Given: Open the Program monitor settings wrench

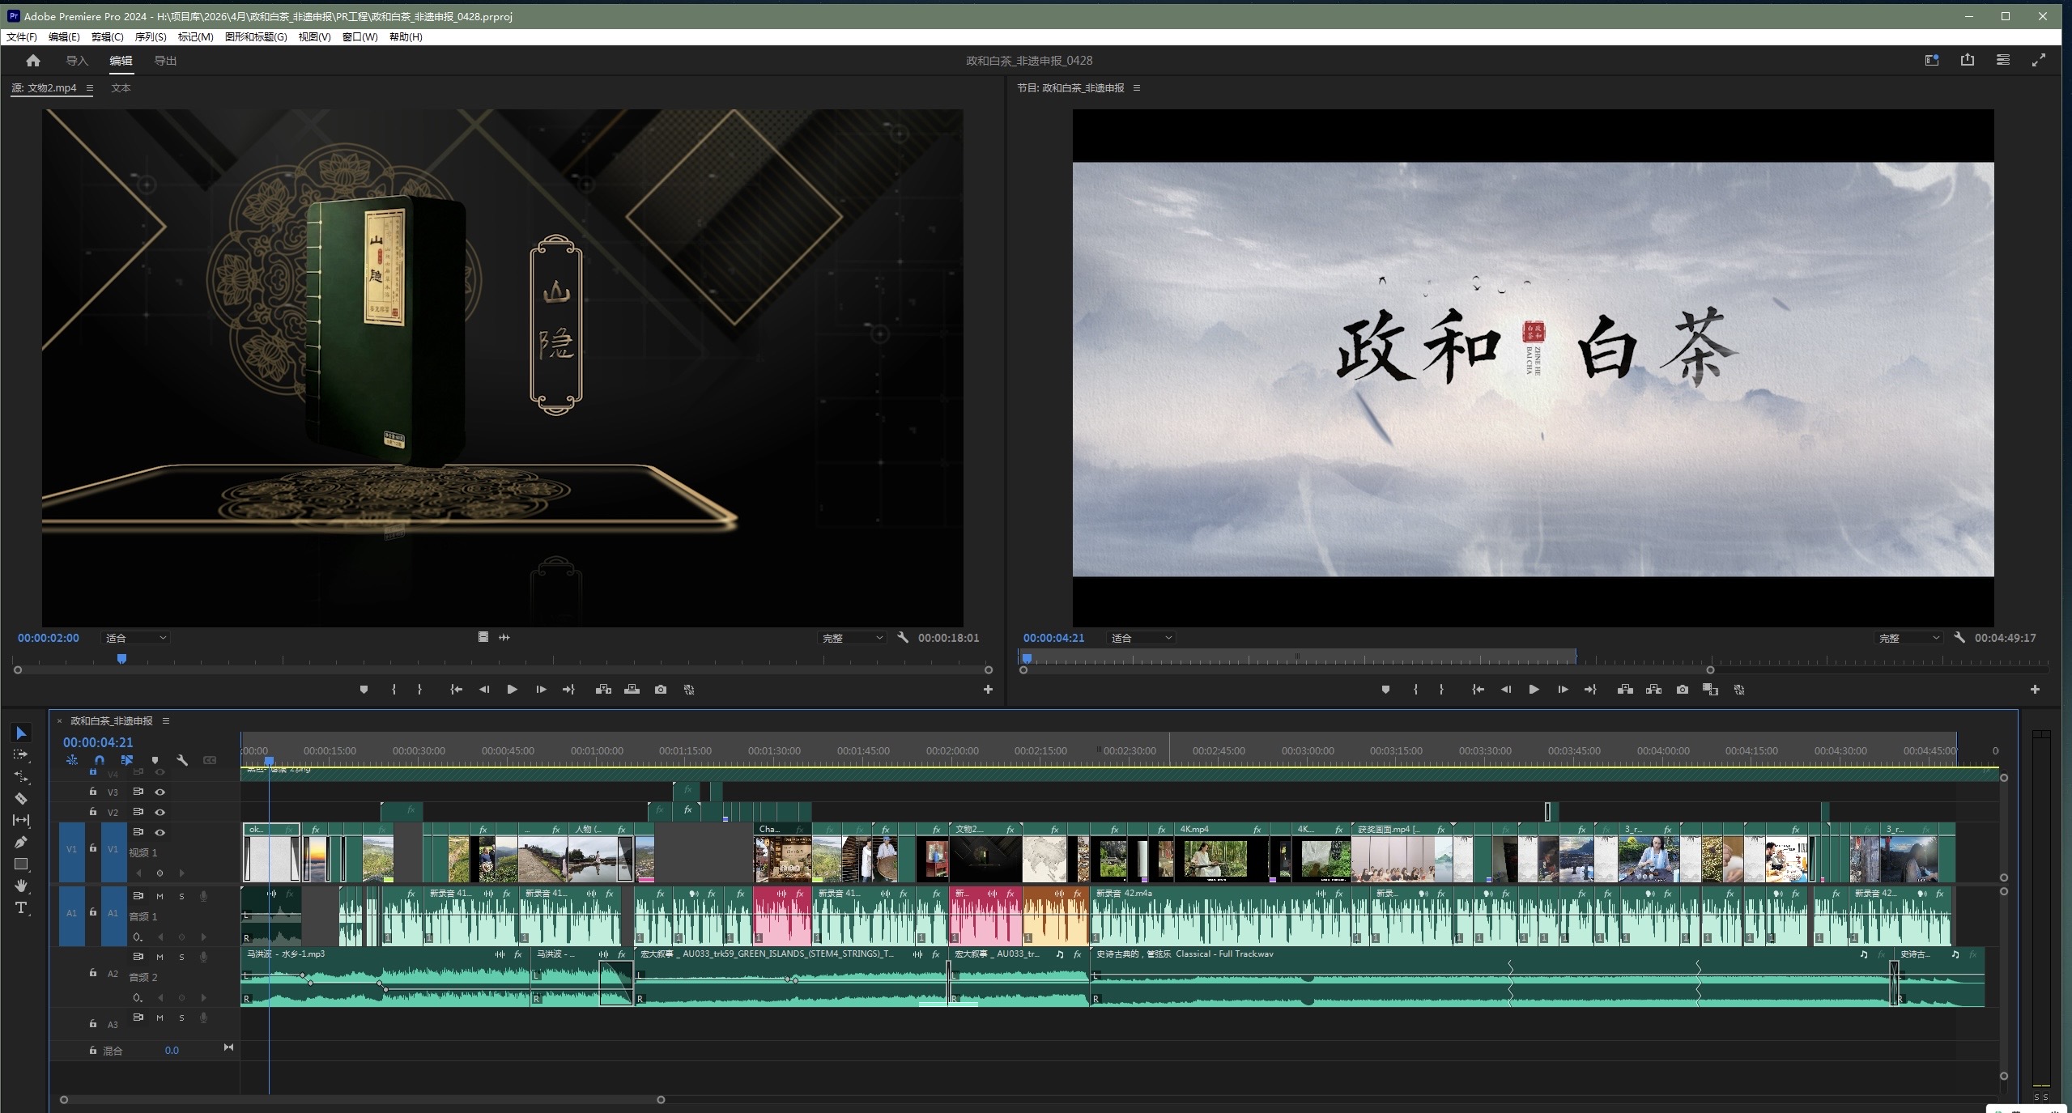Looking at the screenshot, I should tap(1959, 638).
